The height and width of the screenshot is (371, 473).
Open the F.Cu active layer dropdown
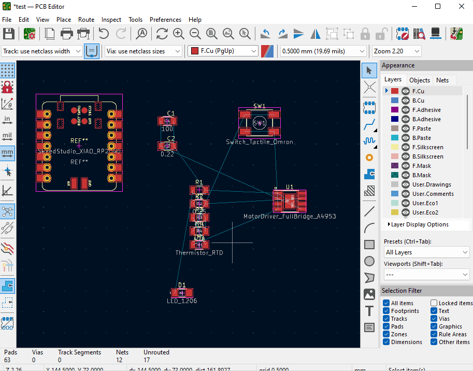pos(223,51)
